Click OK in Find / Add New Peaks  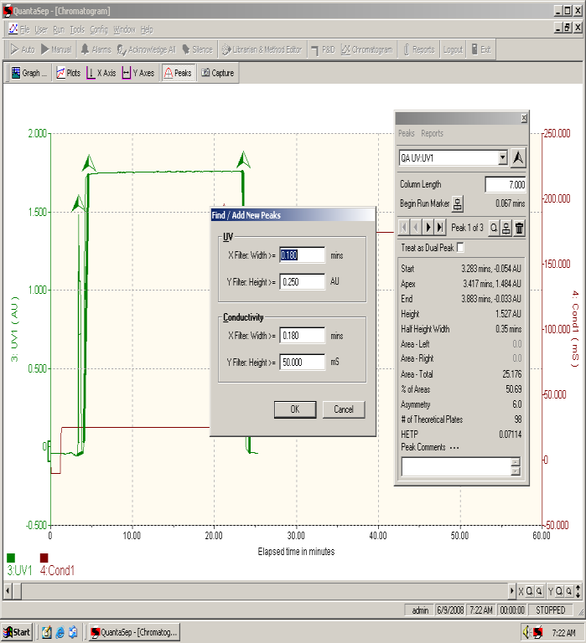295,409
